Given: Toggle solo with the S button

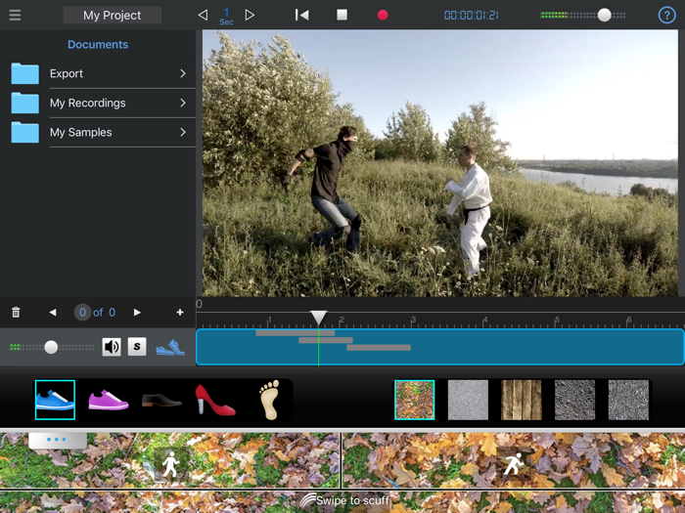Looking at the screenshot, I should (137, 347).
